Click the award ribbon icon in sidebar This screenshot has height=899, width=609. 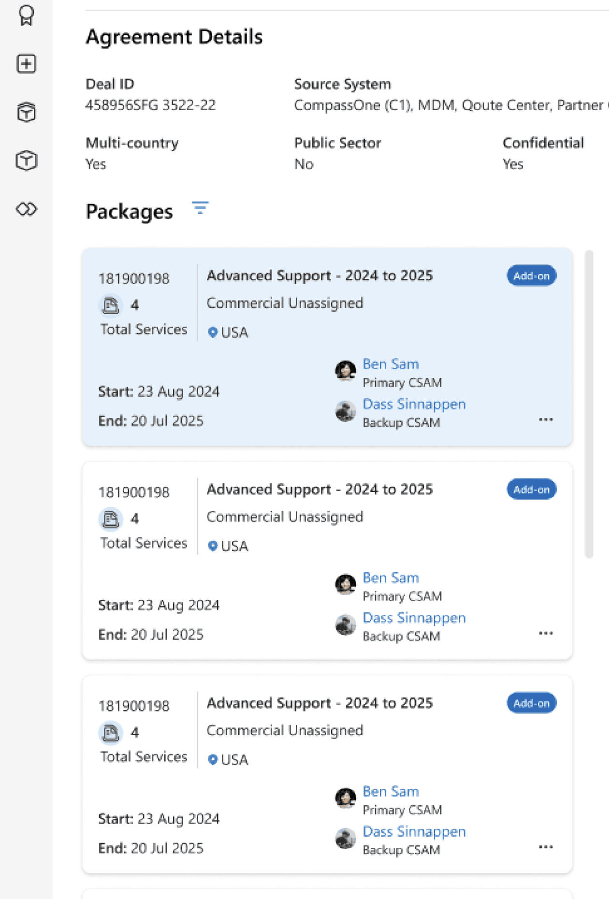(27, 16)
